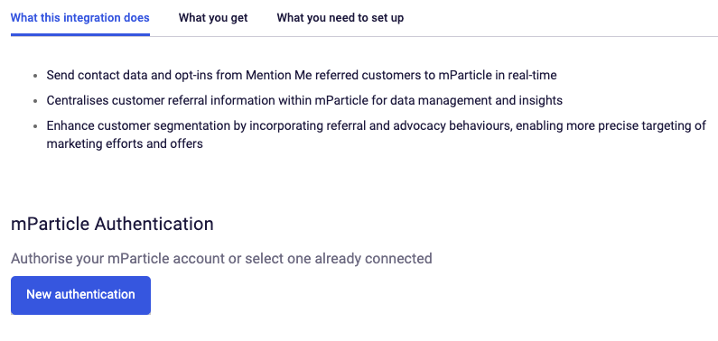This screenshot has width=718, height=341.
Task: Switch to What you need to set up tab
Action: pyautogui.click(x=340, y=18)
